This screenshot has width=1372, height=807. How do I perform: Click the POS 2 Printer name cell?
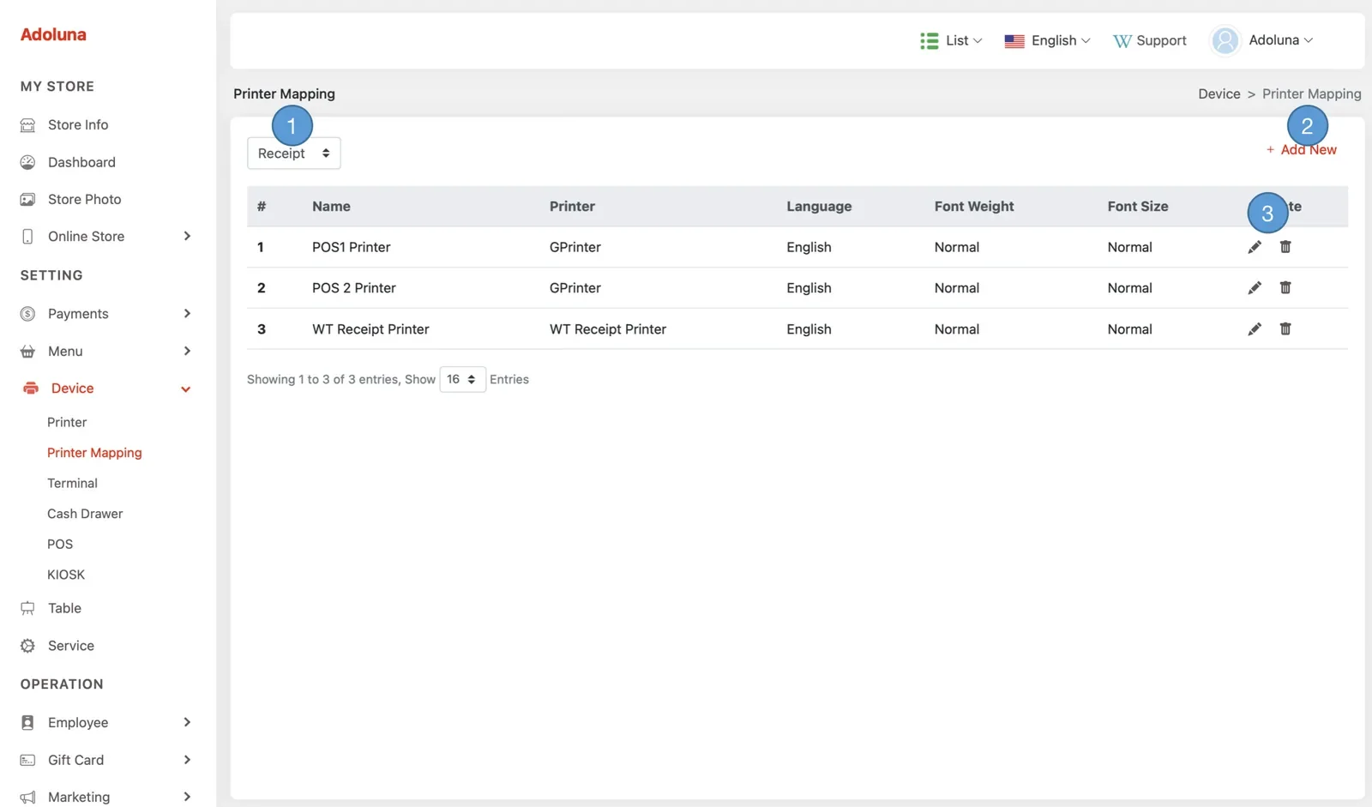(354, 288)
